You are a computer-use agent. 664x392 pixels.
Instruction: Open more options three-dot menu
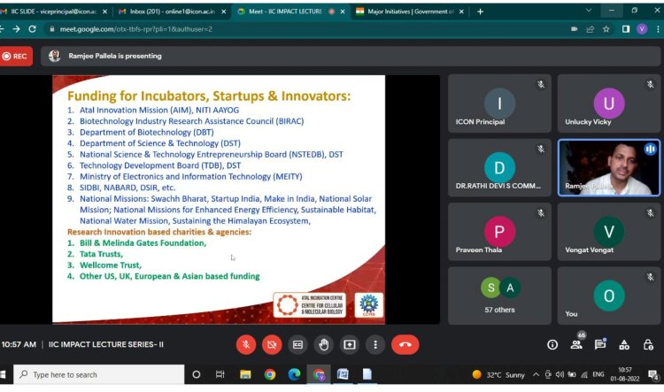(x=375, y=344)
